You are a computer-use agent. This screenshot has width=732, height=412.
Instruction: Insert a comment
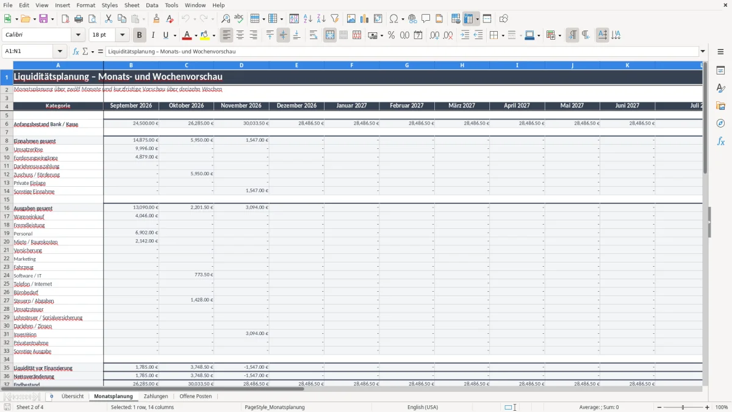click(x=426, y=19)
